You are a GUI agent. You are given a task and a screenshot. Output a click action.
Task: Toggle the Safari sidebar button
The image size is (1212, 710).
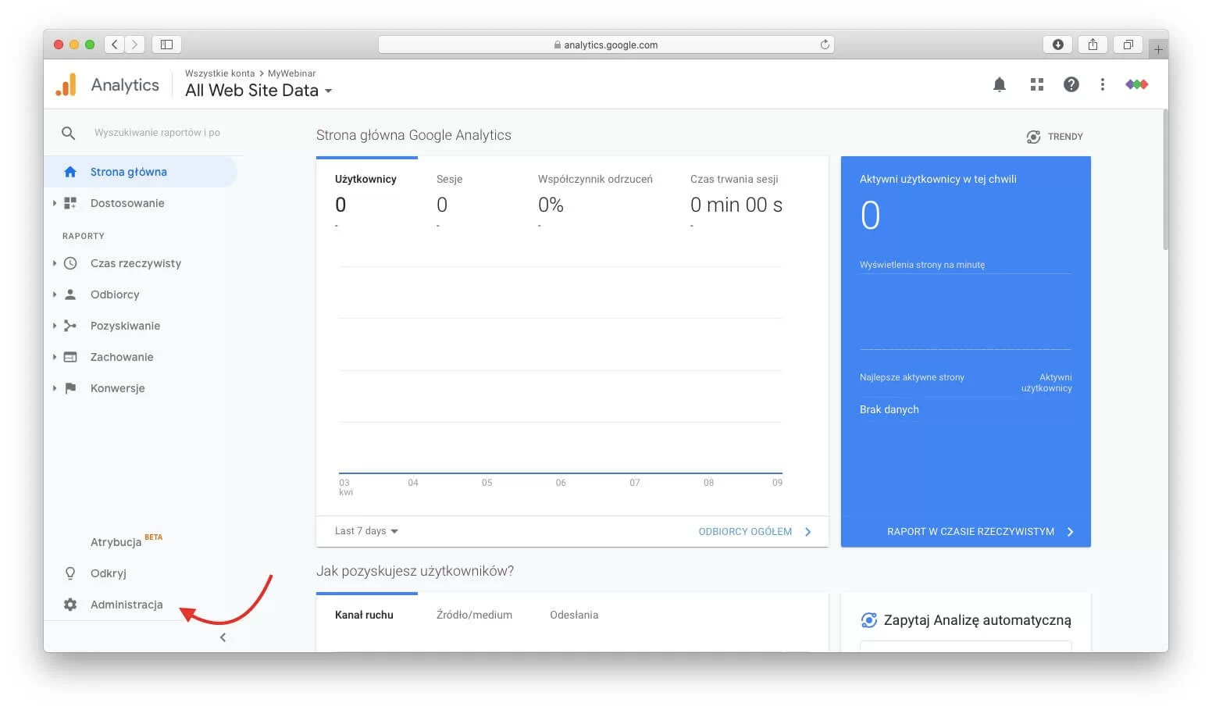[x=166, y=45]
